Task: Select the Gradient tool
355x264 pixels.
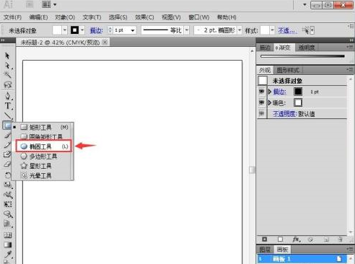Action: [x=7, y=245]
